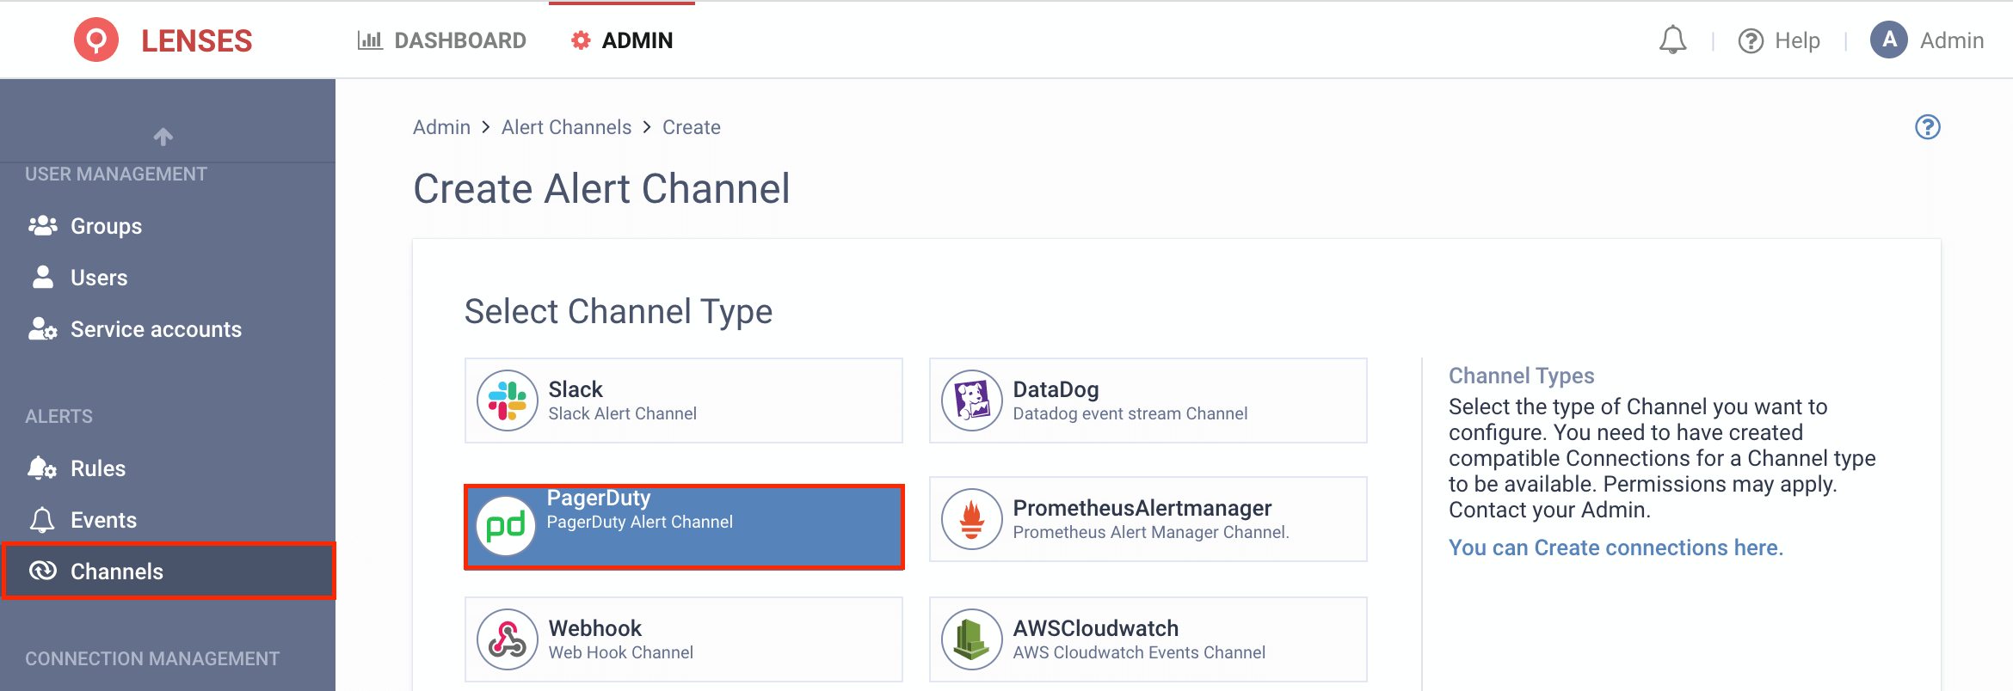Open Events in sidebar

168,520
